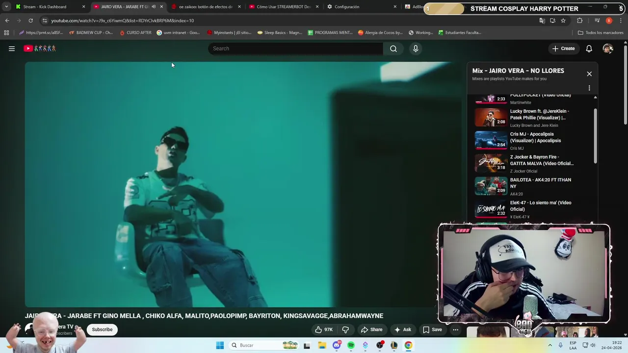Open the Sleep Basics bookmark

[280, 33]
